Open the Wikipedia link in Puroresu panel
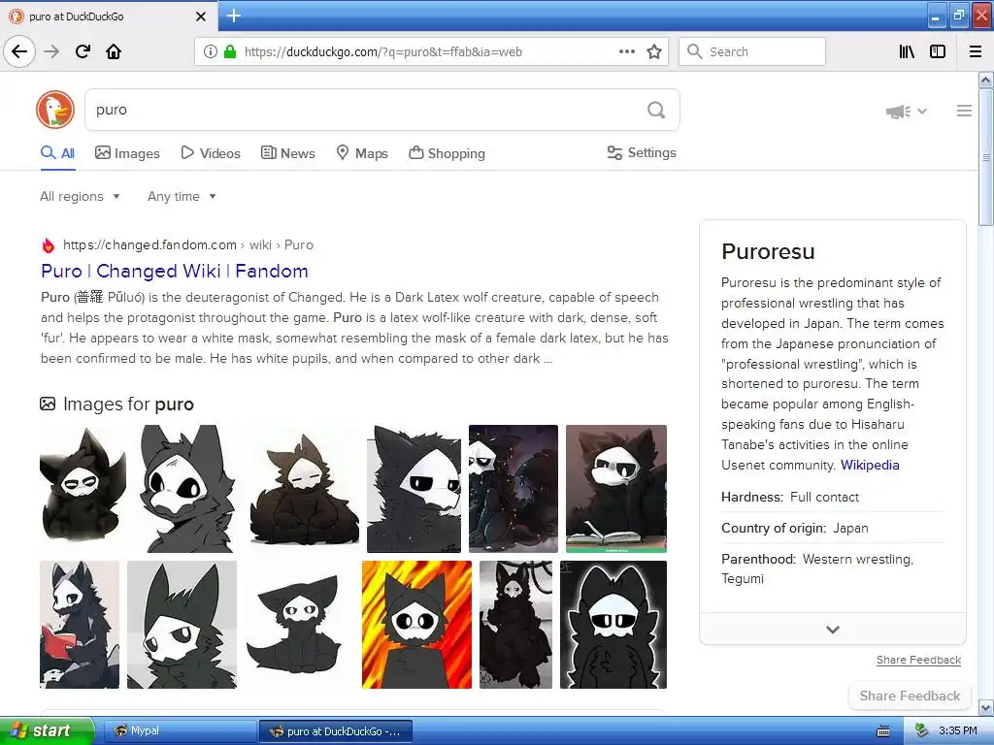The height and width of the screenshot is (745, 994). click(870, 465)
